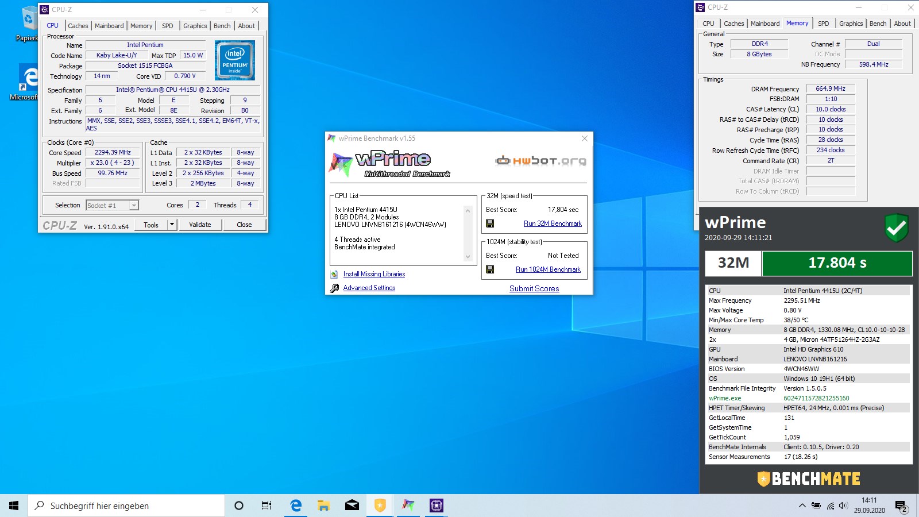Open volume control tray icon
This screenshot has width=919, height=517.
843,506
